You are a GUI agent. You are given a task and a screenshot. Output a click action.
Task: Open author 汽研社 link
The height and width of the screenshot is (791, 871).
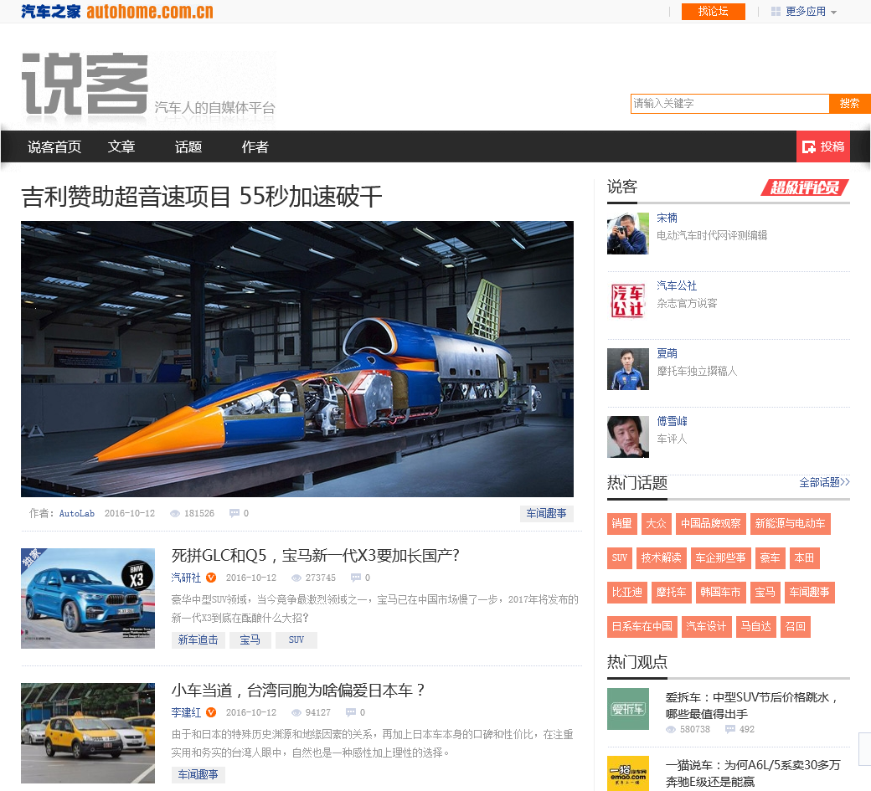pyautogui.click(x=186, y=578)
